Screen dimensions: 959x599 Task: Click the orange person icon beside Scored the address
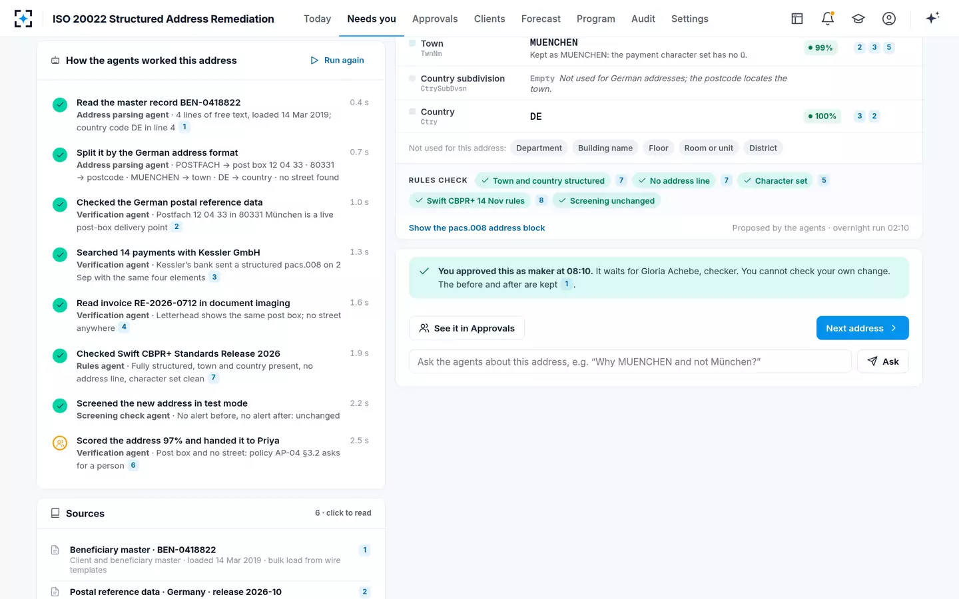[60, 443]
